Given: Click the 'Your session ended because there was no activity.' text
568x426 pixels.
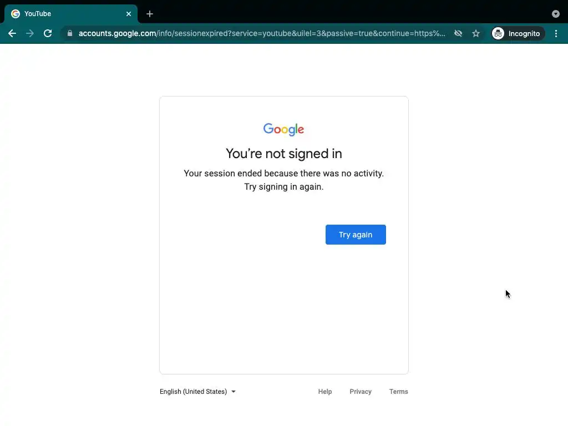Looking at the screenshot, I should click(x=283, y=174).
